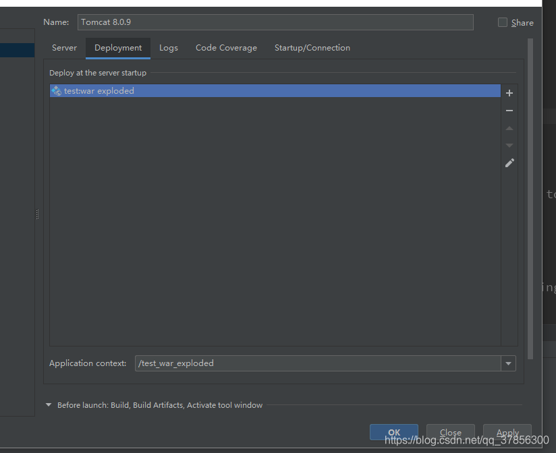Enable the Share checkbox
Screen dimensions: 556x453
(x=503, y=22)
